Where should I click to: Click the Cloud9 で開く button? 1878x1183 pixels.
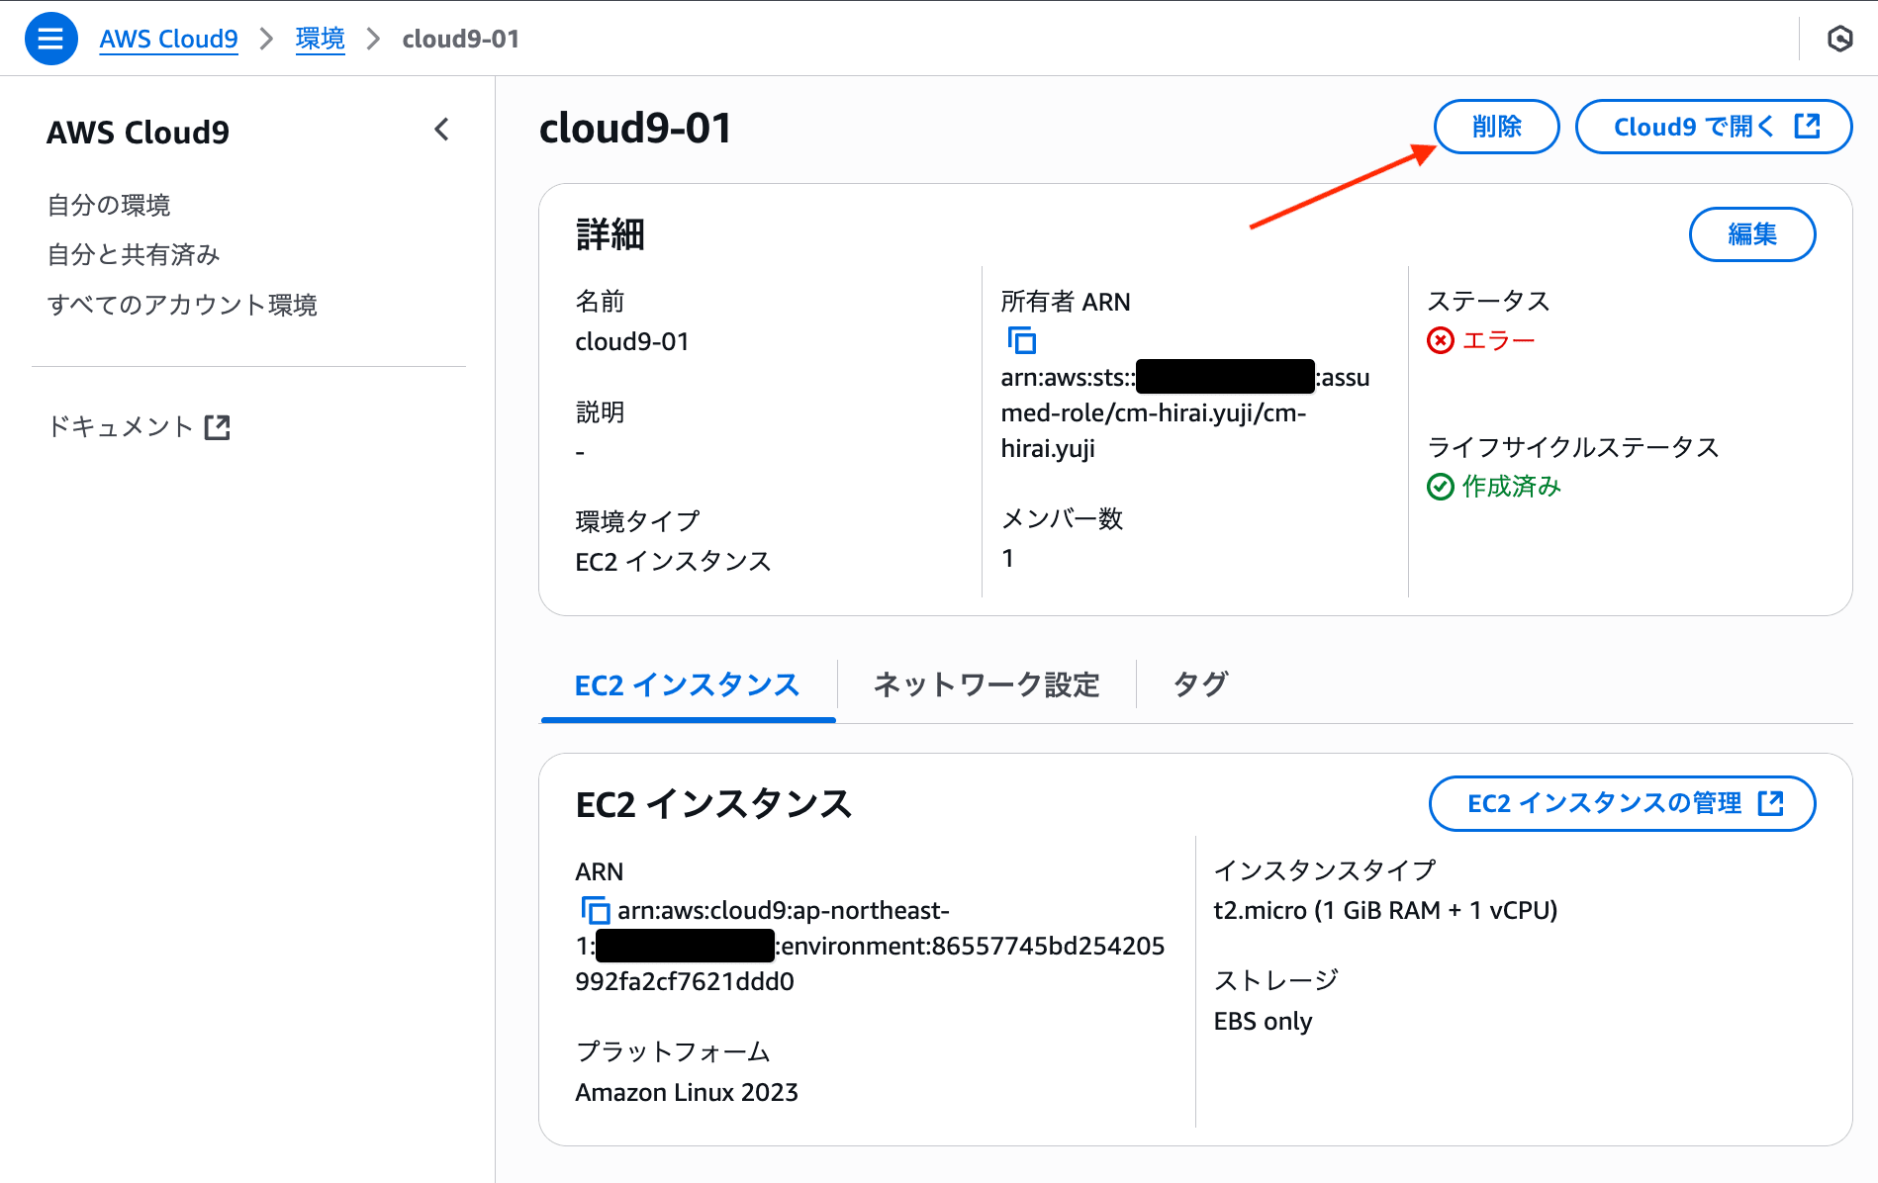(x=1713, y=127)
